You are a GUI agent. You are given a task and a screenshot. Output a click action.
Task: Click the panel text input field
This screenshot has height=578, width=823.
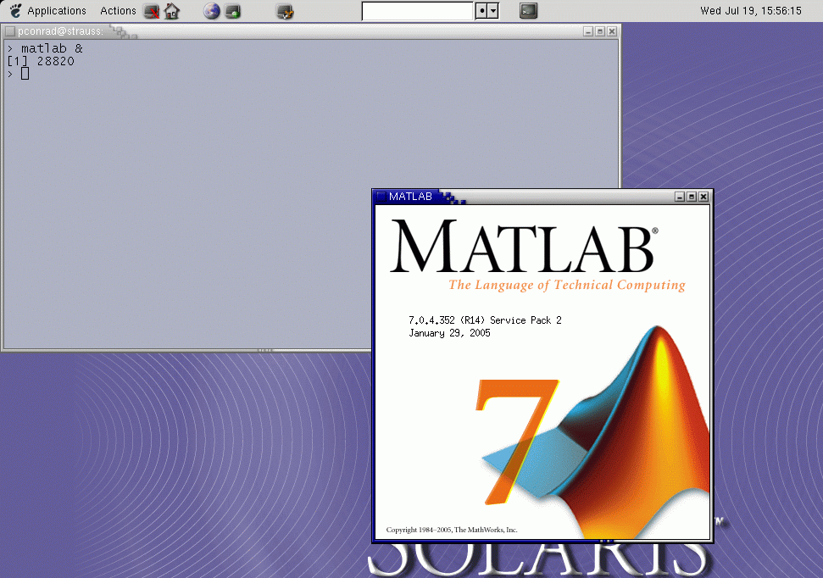click(417, 11)
